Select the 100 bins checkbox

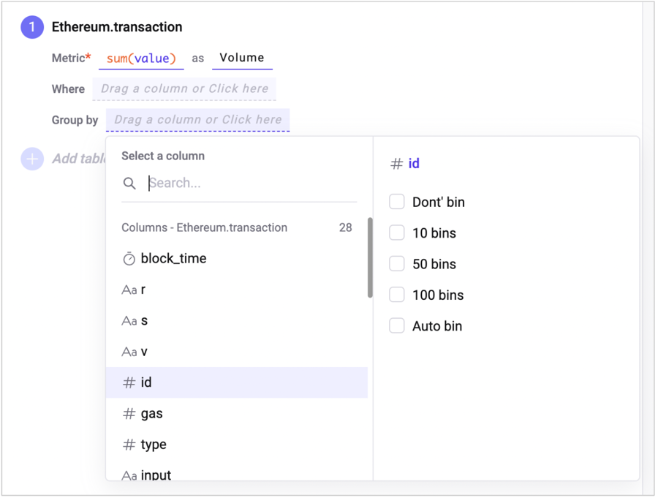click(397, 295)
